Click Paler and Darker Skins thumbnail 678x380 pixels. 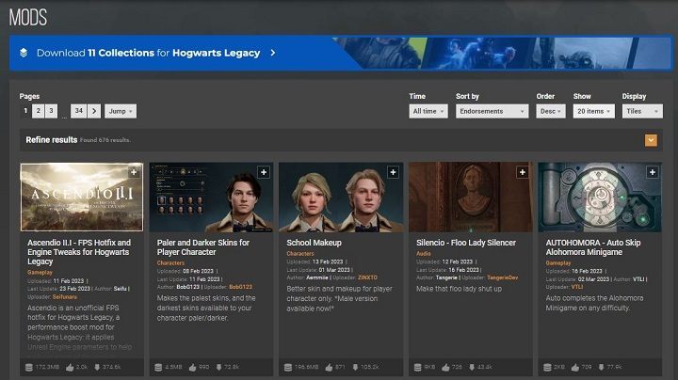tap(211, 197)
